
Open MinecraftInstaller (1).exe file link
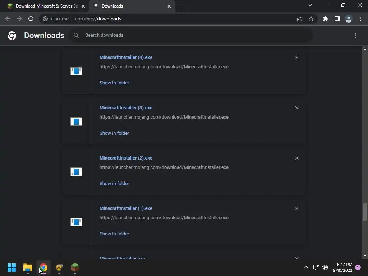click(126, 208)
